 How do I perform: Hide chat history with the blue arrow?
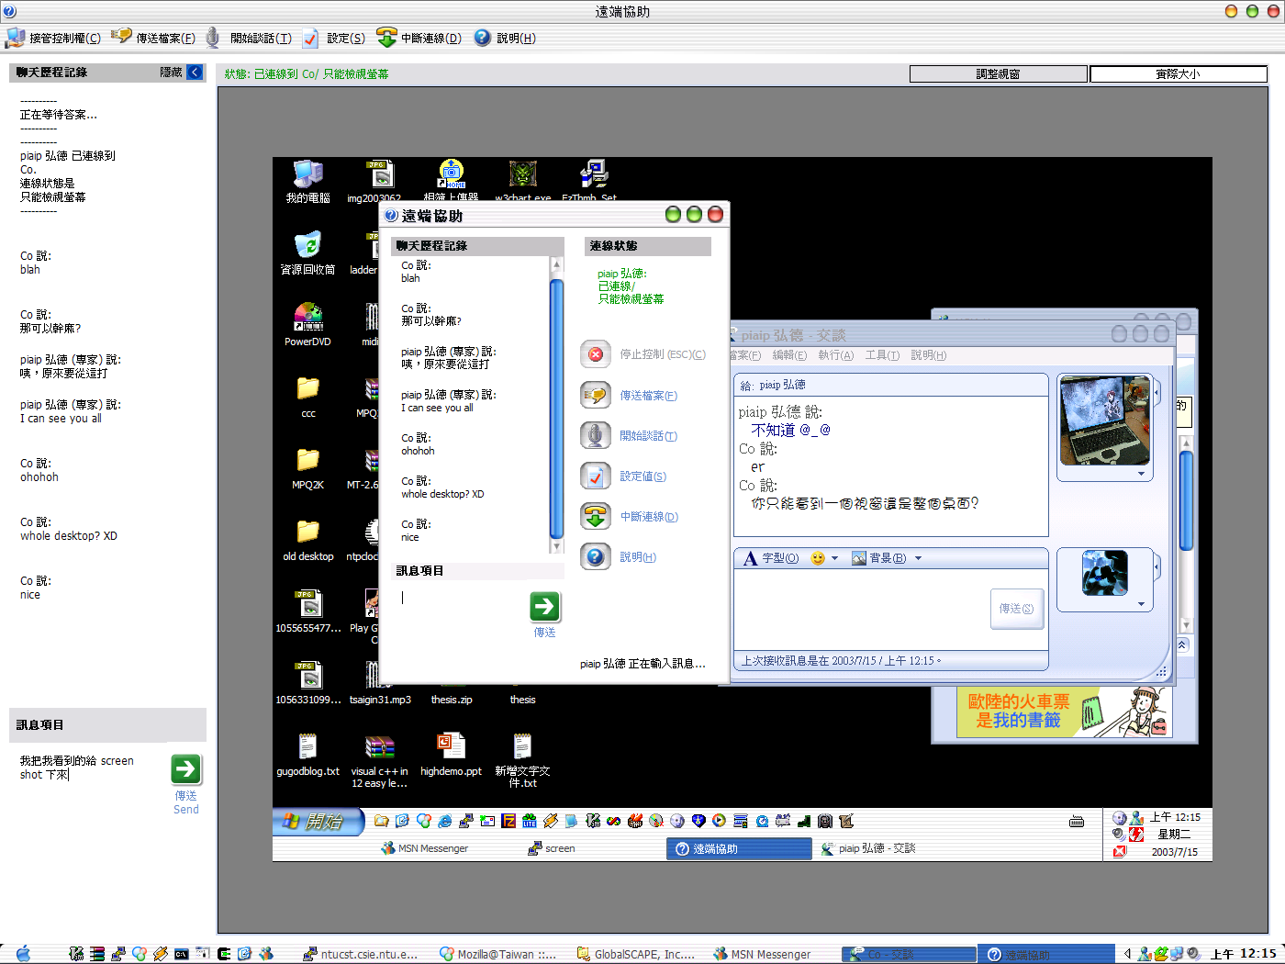[x=195, y=72]
